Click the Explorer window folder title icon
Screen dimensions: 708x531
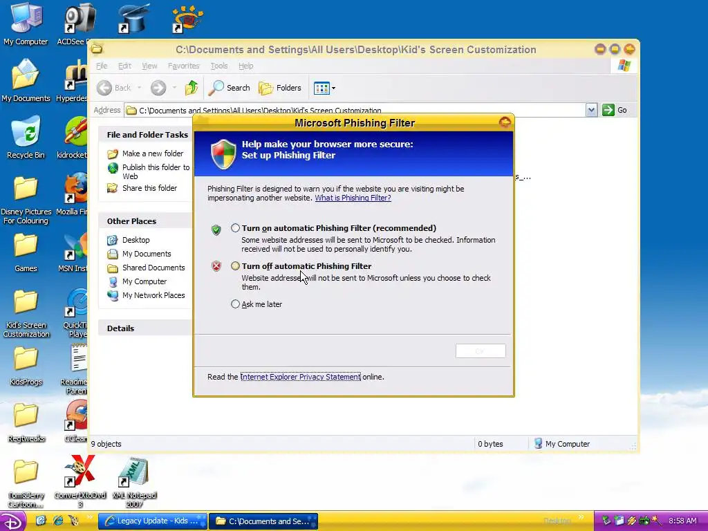[x=97, y=49]
